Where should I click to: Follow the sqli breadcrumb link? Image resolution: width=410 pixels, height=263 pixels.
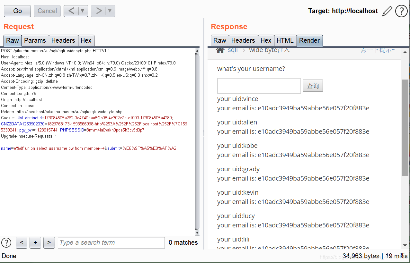coord(233,50)
